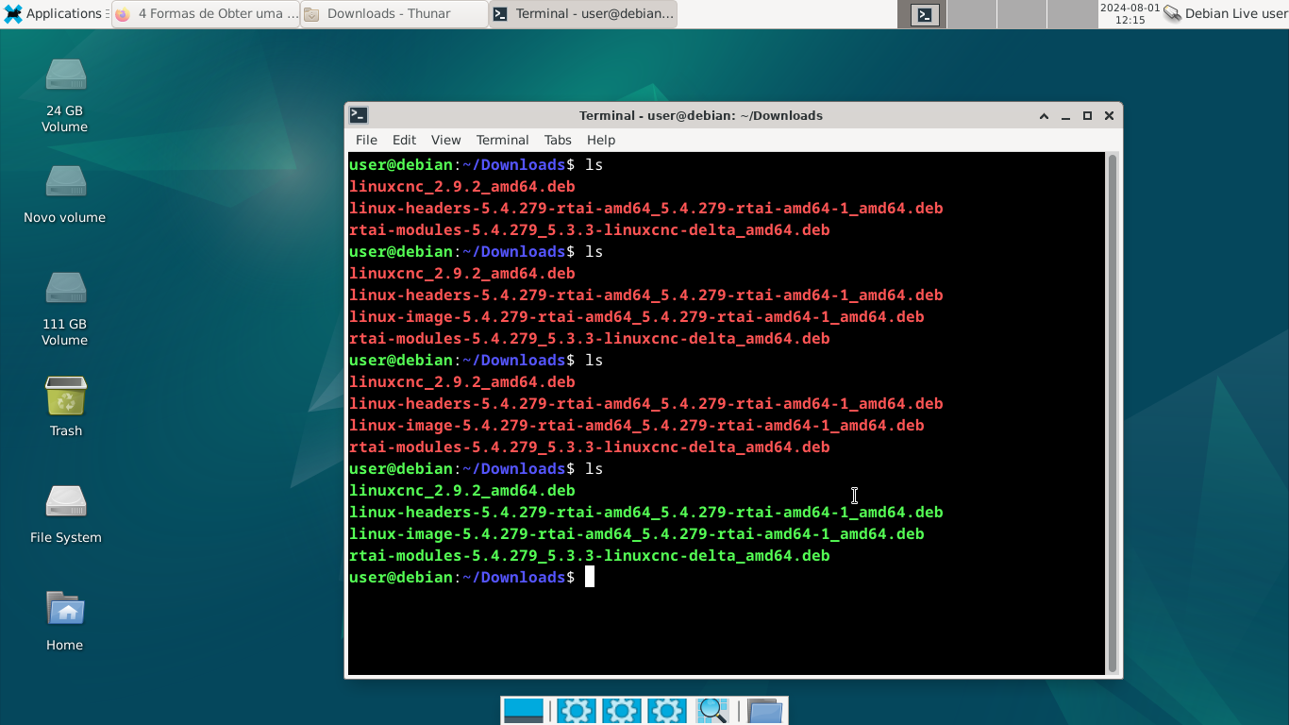This screenshot has height=725, width=1289.
Task: Switch to the Downloads - Thunar window
Action: coord(394,13)
